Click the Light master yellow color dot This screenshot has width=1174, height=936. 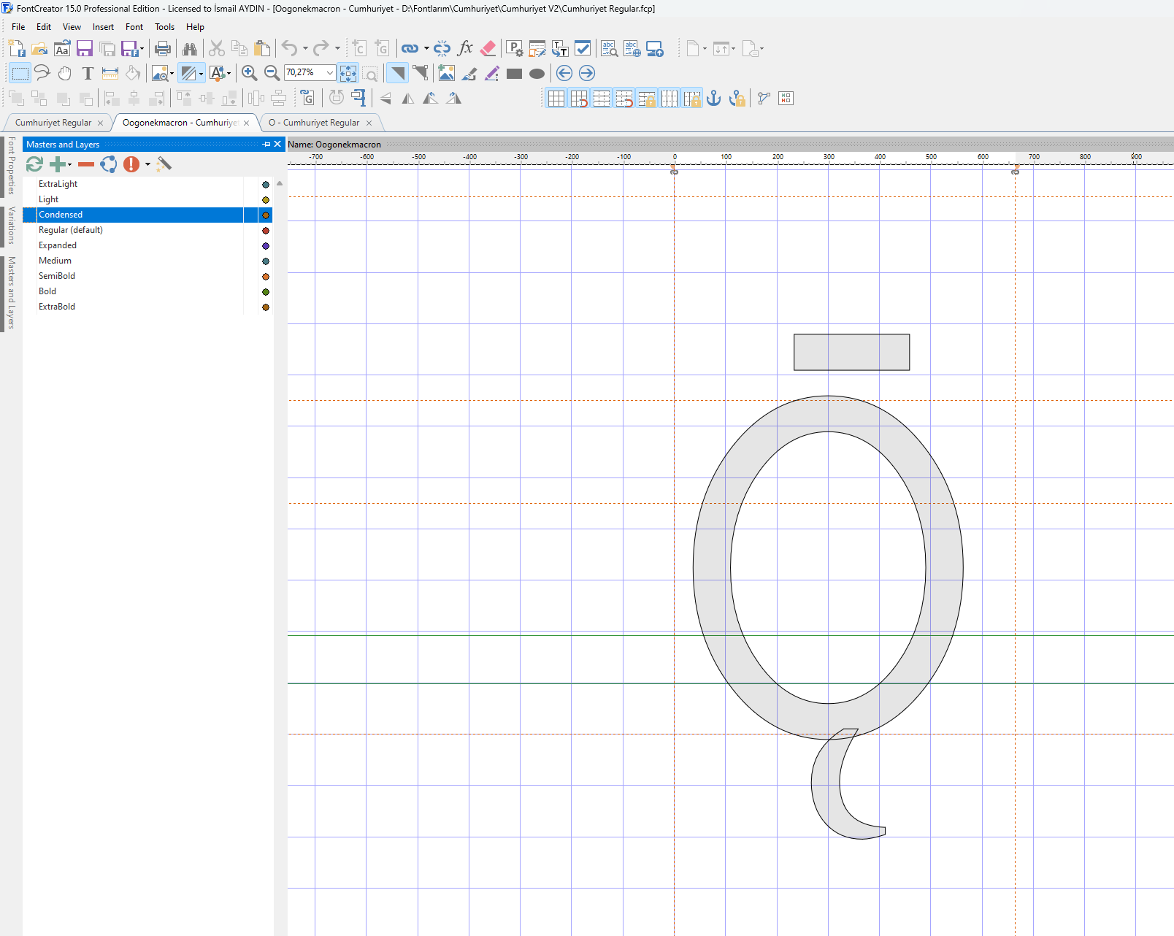[x=266, y=200]
